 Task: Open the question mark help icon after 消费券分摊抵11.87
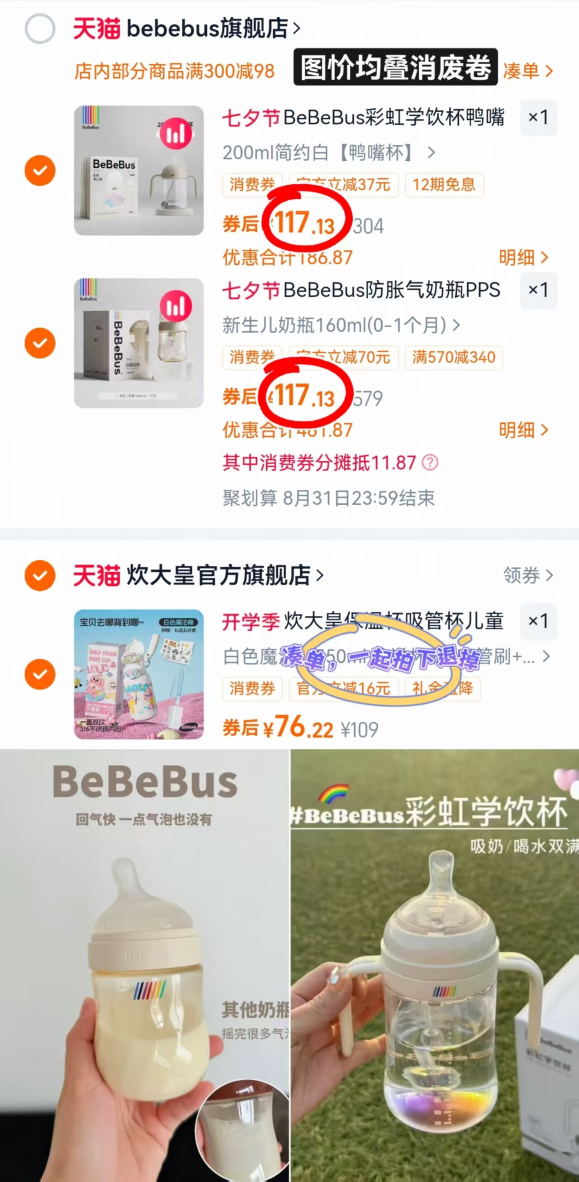point(430,462)
